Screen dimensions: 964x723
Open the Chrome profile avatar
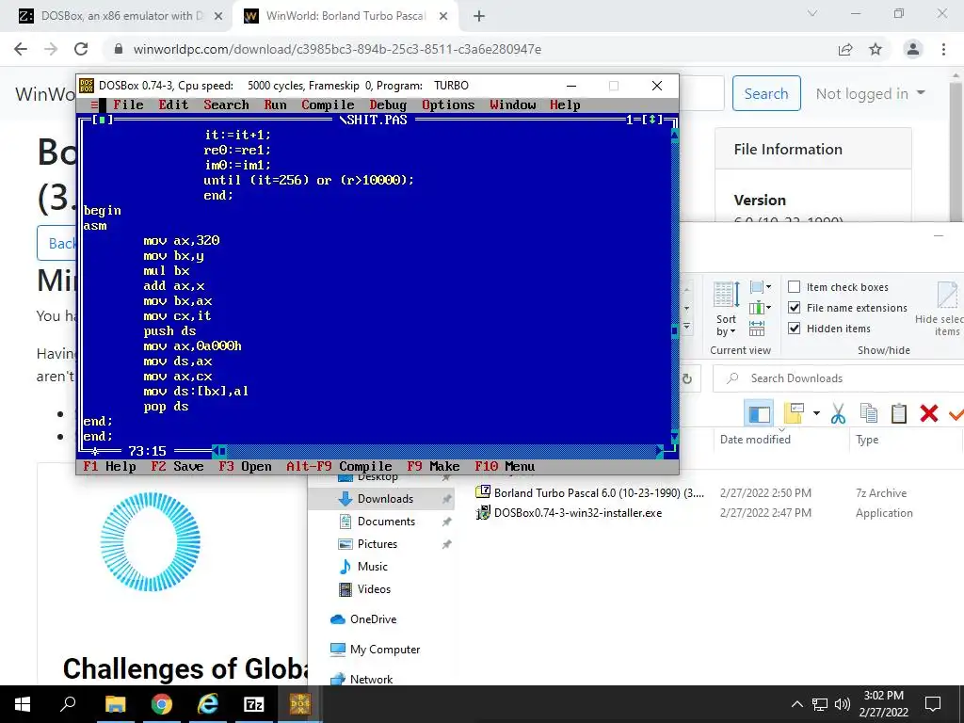[x=913, y=49]
